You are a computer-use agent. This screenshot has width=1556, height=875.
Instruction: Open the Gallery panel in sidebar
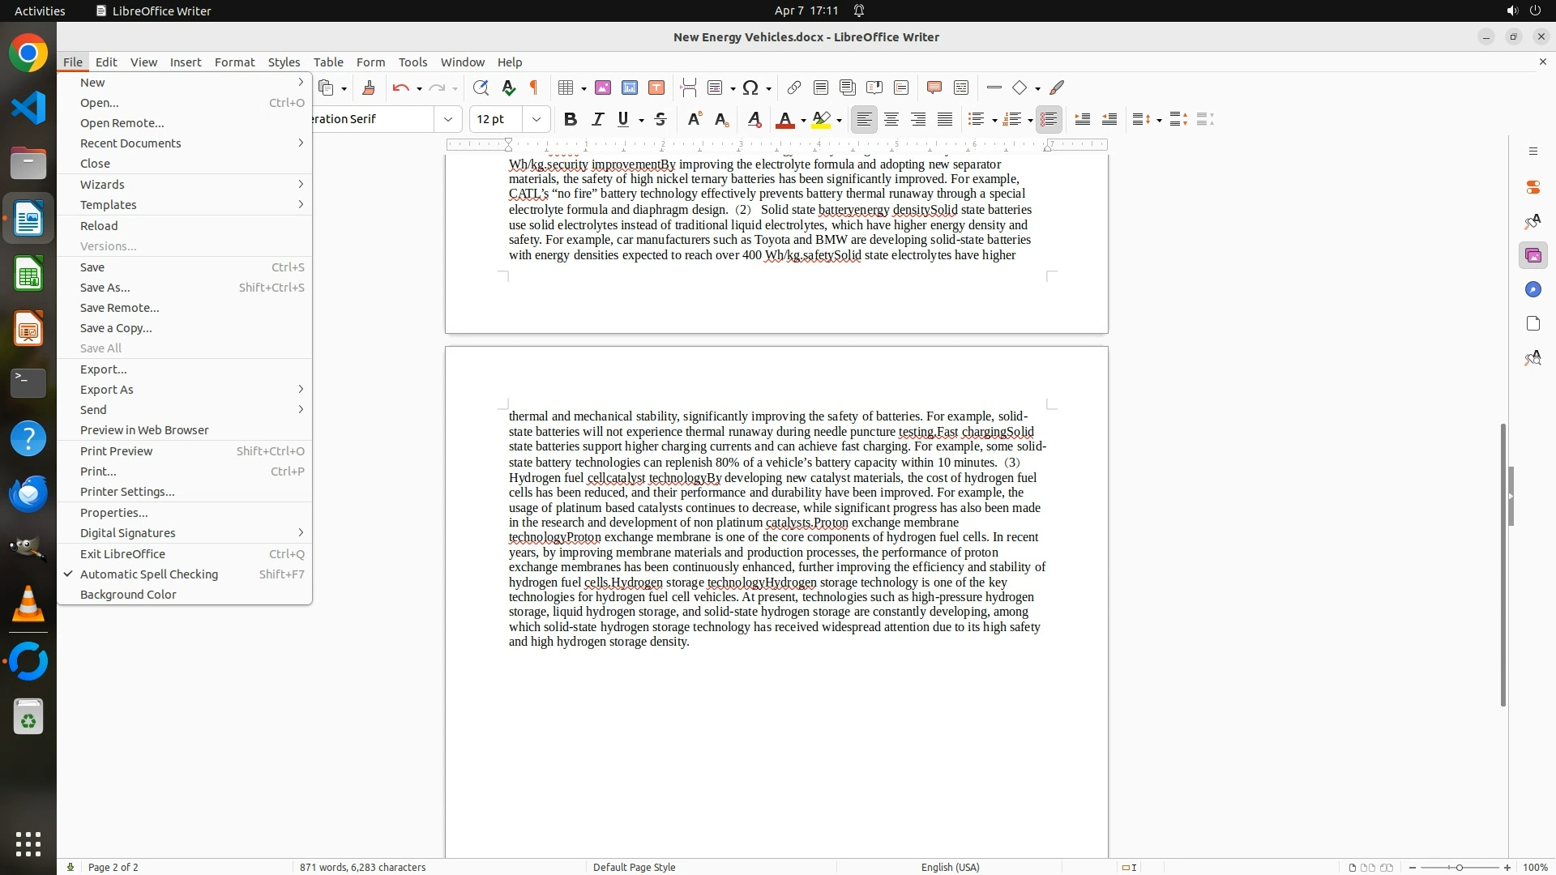(1532, 256)
